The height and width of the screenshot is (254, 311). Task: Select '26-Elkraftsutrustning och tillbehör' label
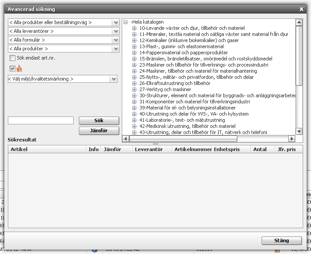[175, 83]
